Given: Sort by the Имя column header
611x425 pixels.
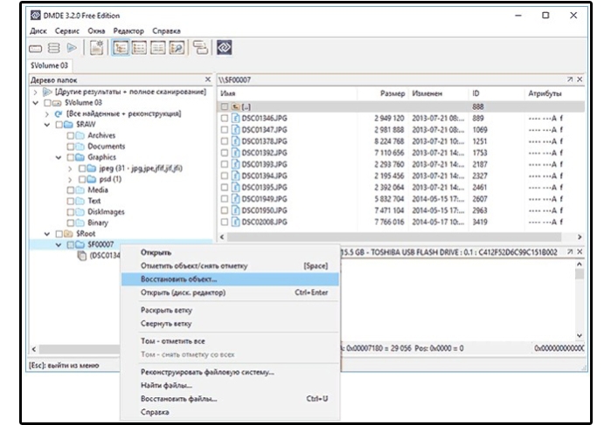Looking at the screenshot, I should coord(287,93).
